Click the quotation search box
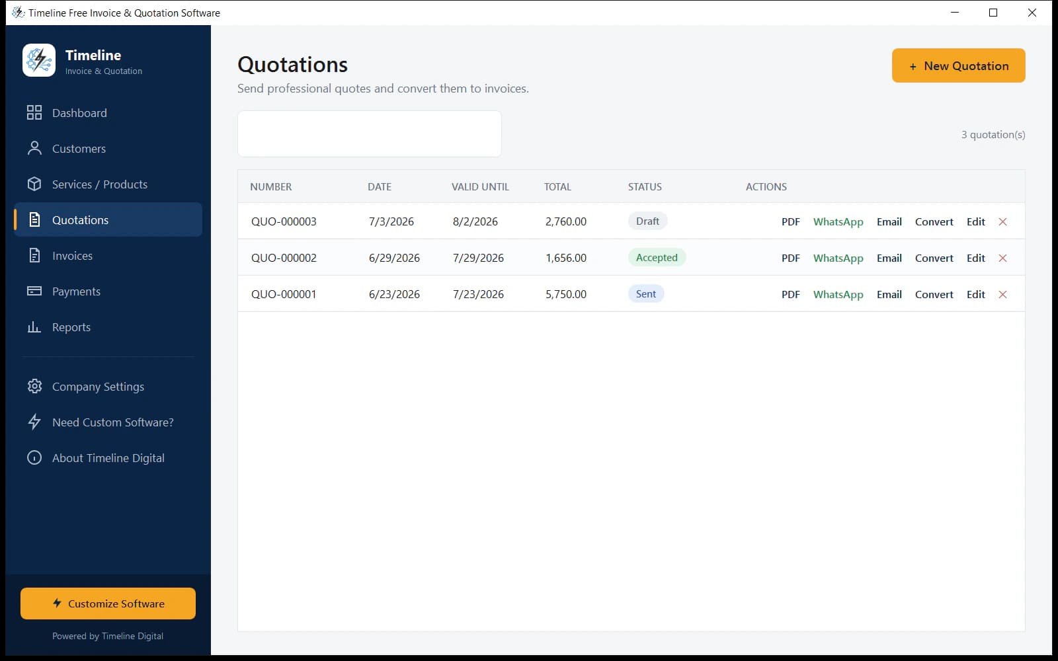This screenshot has width=1058, height=661. click(x=369, y=134)
